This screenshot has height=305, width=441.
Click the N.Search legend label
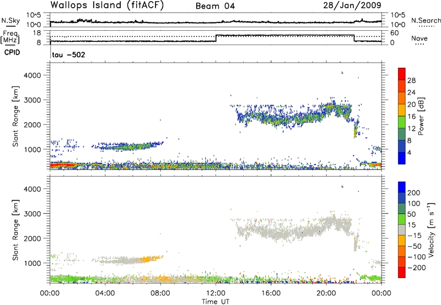point(426,20)
